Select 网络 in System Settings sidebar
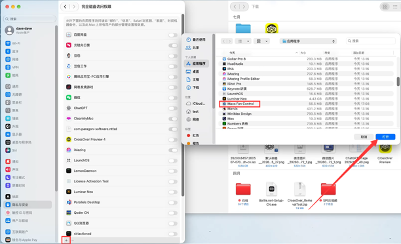401x244 pixels. coord(12,59)
